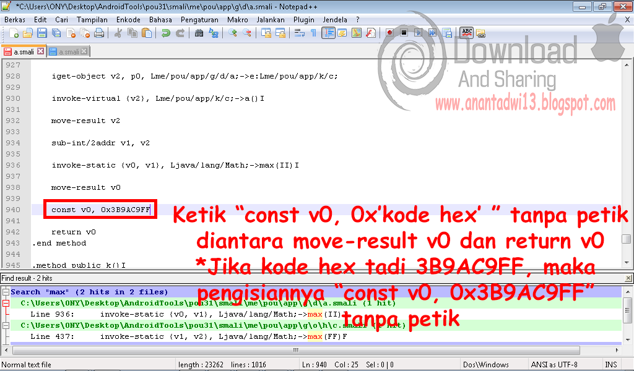Open the Makro menu
The width and height of the screenshot is (634, 371).
[237, 20]
